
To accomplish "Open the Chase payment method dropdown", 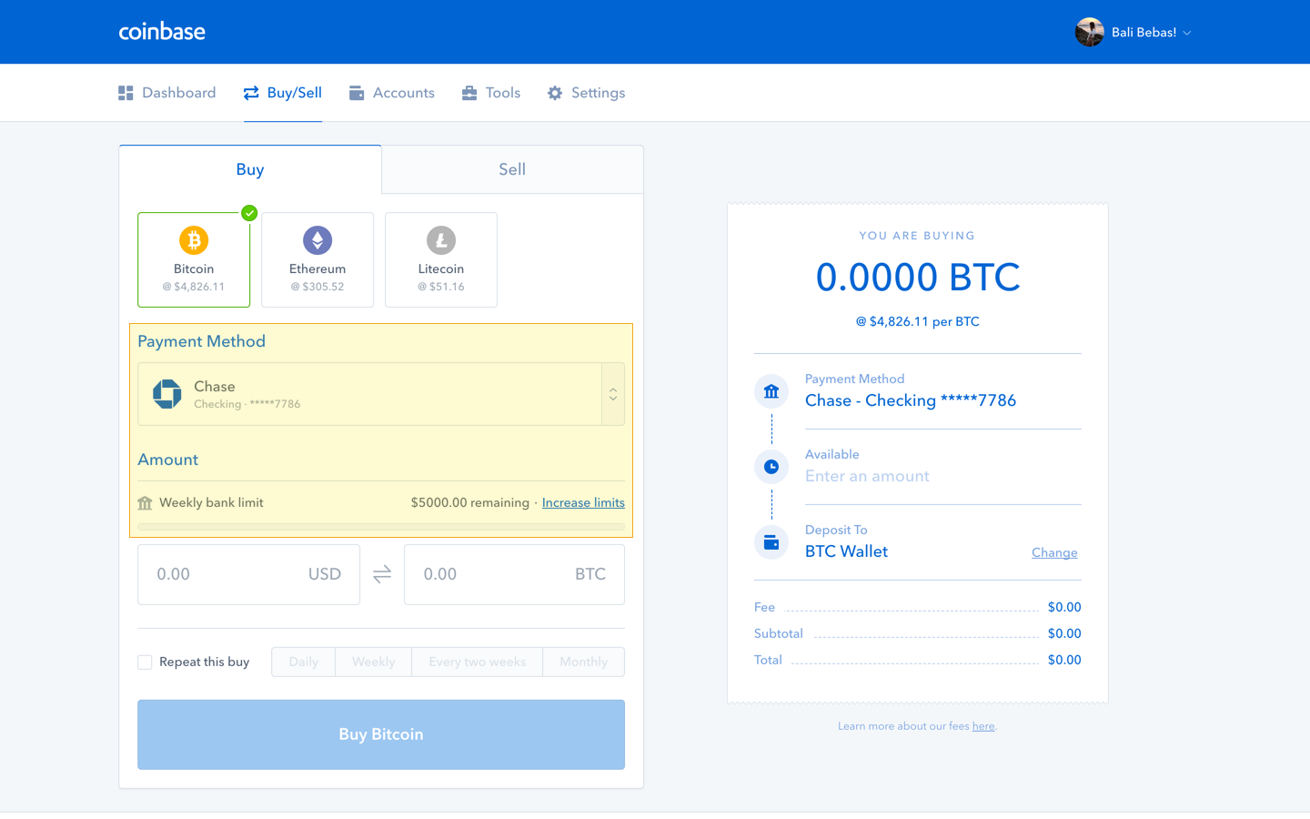I will coord(381,394).
